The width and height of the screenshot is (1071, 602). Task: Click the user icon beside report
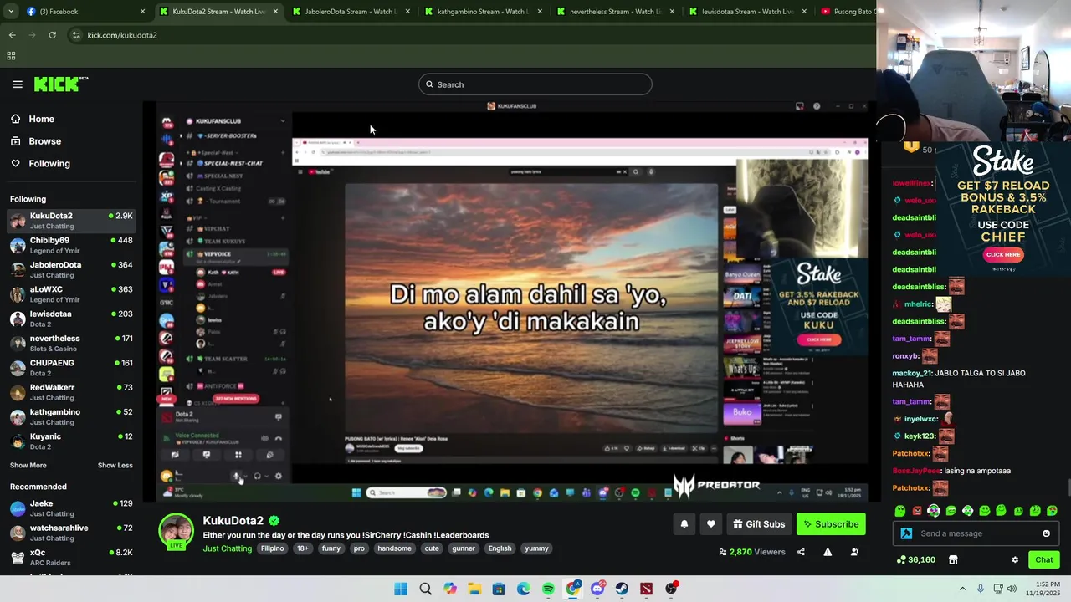click(854, 552)
